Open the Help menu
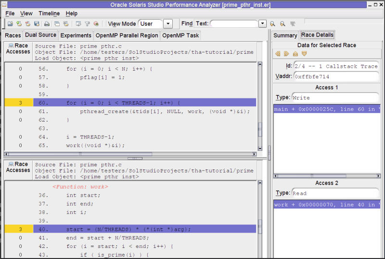This screenshot has width=385, height=259. 71,13
